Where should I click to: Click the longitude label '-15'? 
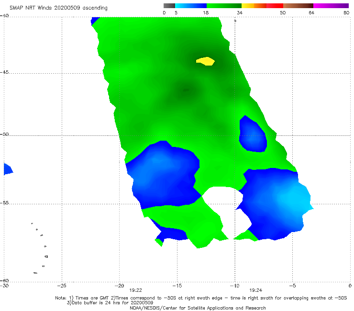point(177,286)
